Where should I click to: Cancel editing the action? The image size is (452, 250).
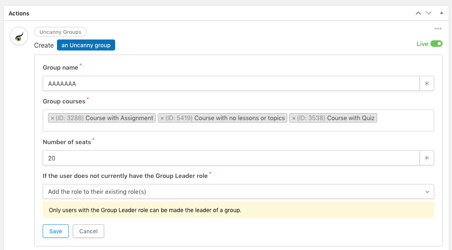(x=88, y=231)
